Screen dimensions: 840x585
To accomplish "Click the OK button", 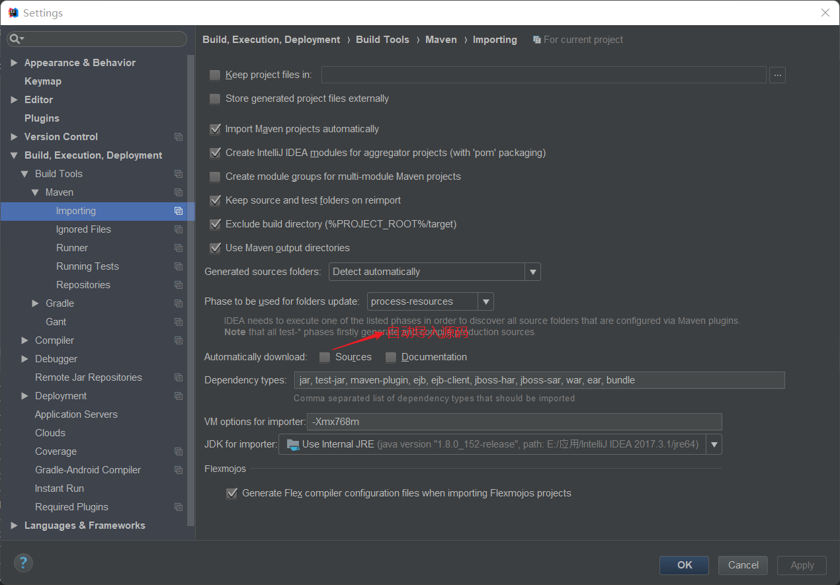I will tap(684, 565).
